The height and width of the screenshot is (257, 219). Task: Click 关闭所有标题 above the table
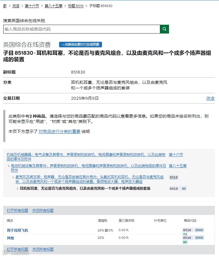pyautogui.click(x=43, y=210)
